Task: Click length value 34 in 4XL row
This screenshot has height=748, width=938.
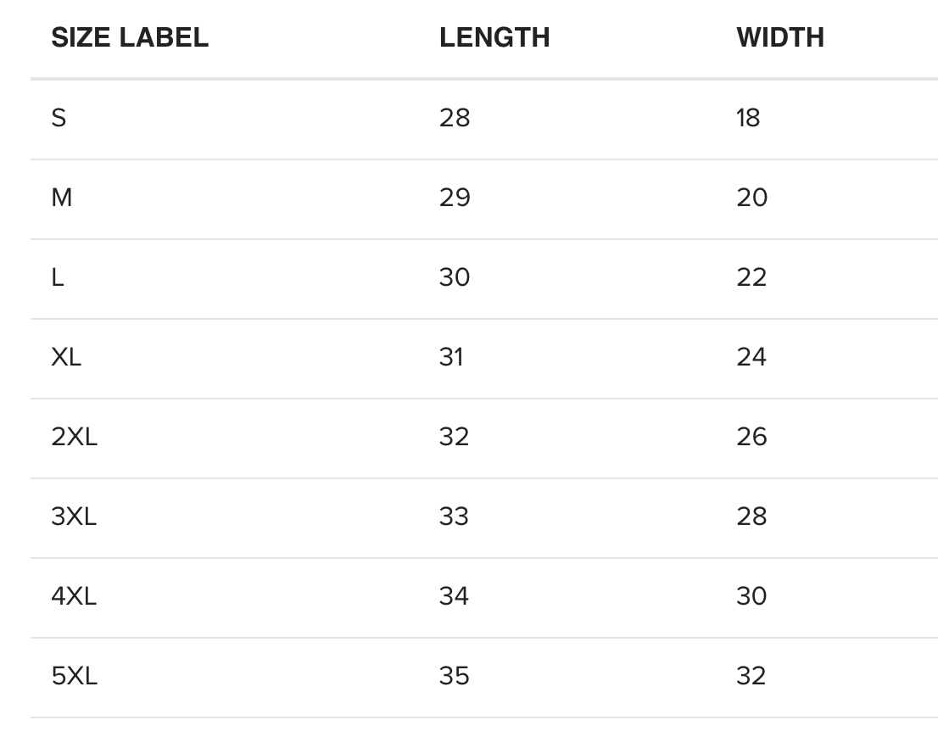Action: tap(454, 596)
